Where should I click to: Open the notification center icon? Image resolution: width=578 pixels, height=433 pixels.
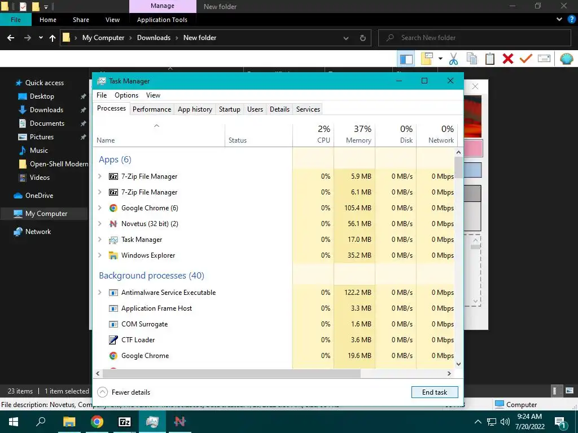(x=561, y=422)
